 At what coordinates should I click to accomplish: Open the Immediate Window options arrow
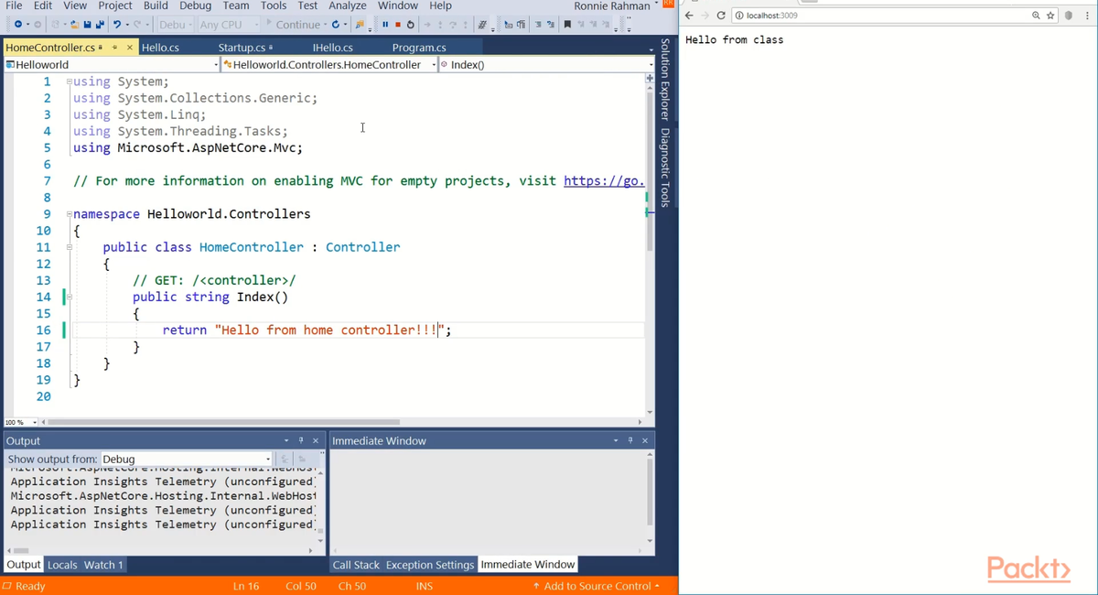coord(616,440)
